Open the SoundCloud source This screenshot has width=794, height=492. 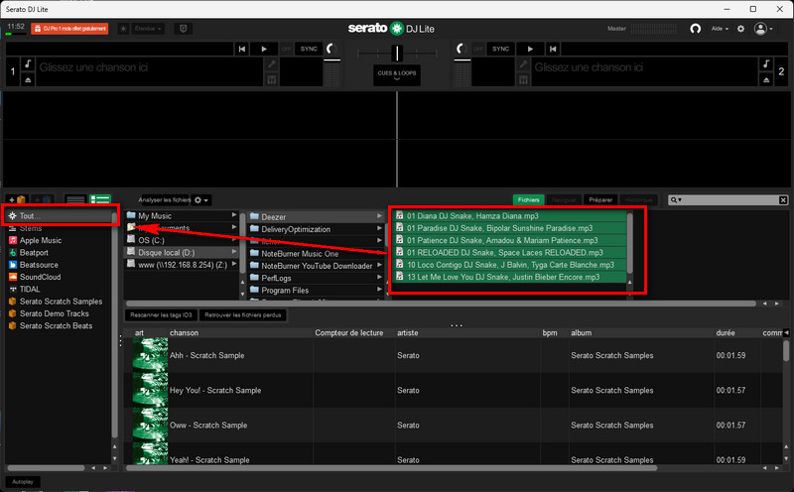(40, 277)
